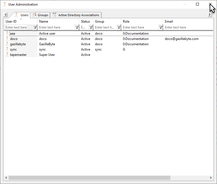Click the user icon beside doco

coord(7,39)
